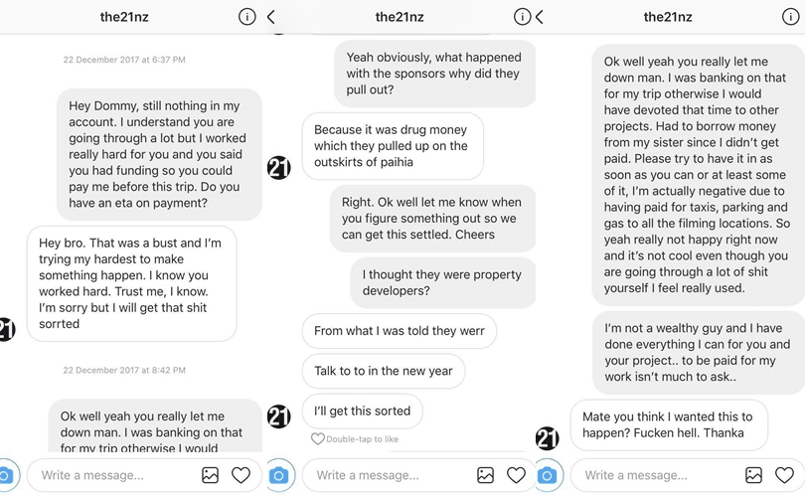This screenshot has width=805, height=497.
Task: Like the "I'll get this sorted" message
Action: pyautogui.click(x=318, y=438)
